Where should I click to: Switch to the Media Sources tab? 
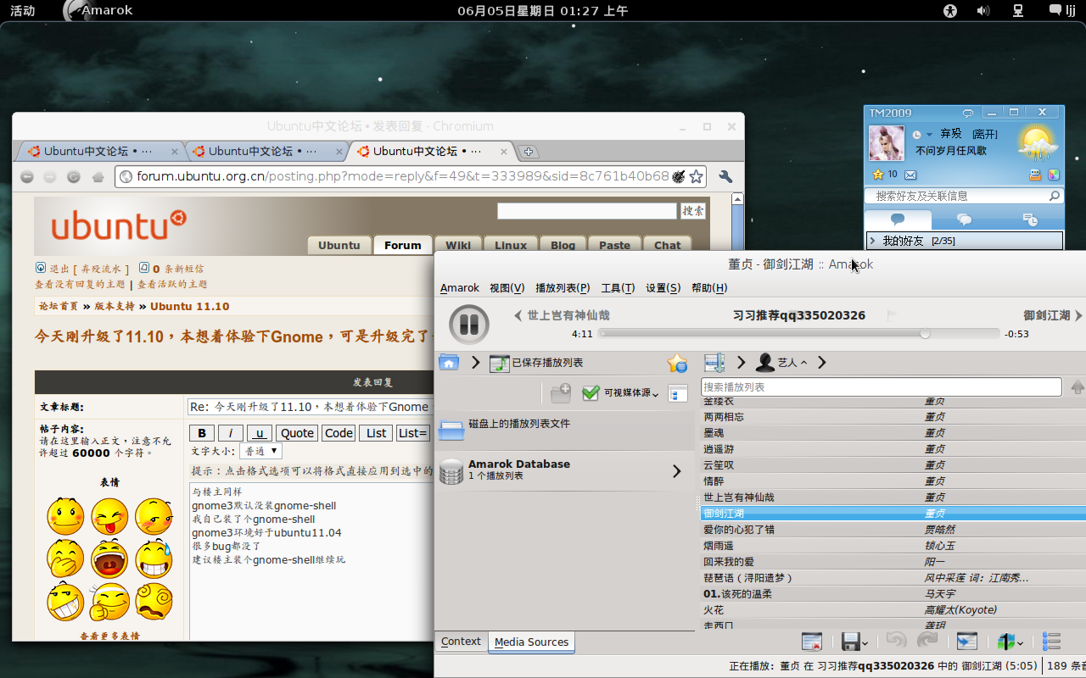(x=531, y=642)
